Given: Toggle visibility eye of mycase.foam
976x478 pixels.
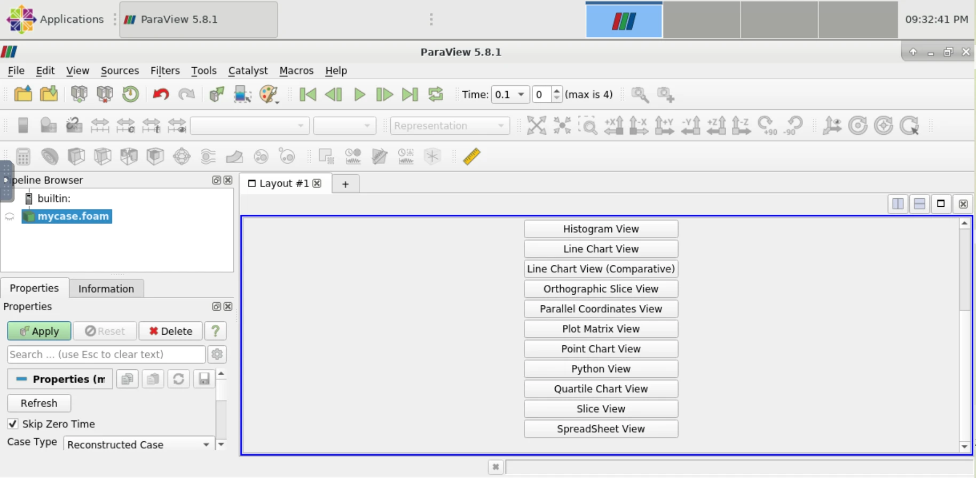Looking at the screenshot, I should [10, 216].
